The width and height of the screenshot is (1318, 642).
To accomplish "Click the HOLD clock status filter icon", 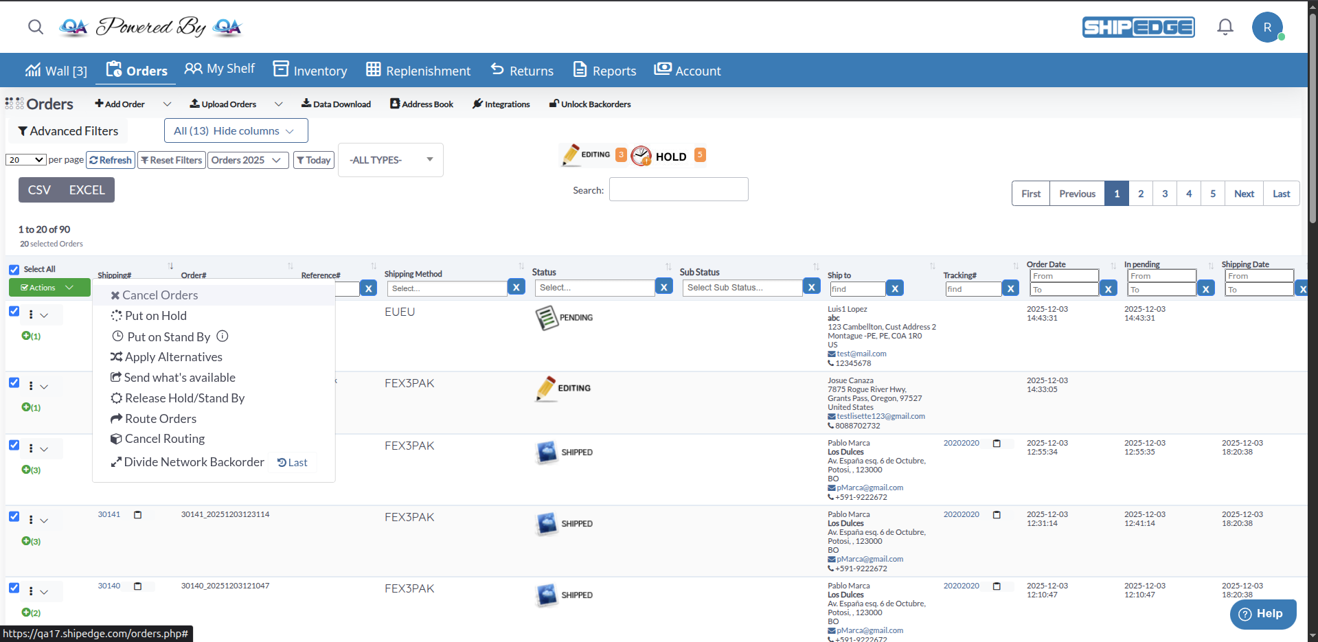I will click(641, 156).
